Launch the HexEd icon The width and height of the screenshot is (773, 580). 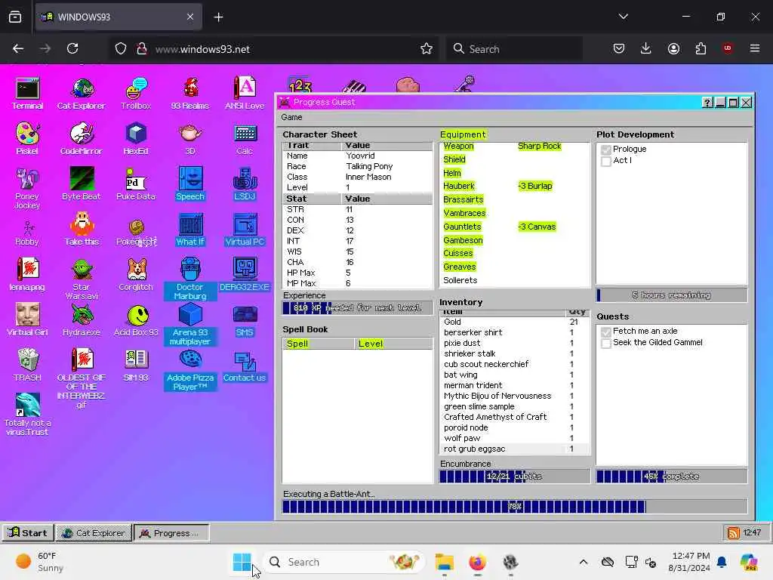click(136, 139)
